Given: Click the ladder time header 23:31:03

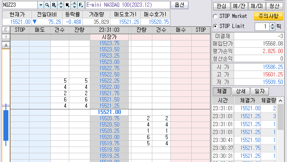Looking at the screenshot, I should pos(109,30).
